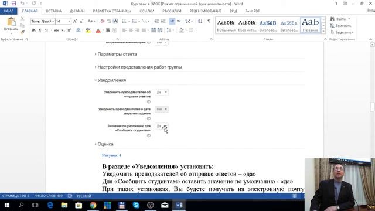The height and width of the screenshot is (211, 375).
Task: Click the paragraph shading paint bucket
Action: click(181, 30)
